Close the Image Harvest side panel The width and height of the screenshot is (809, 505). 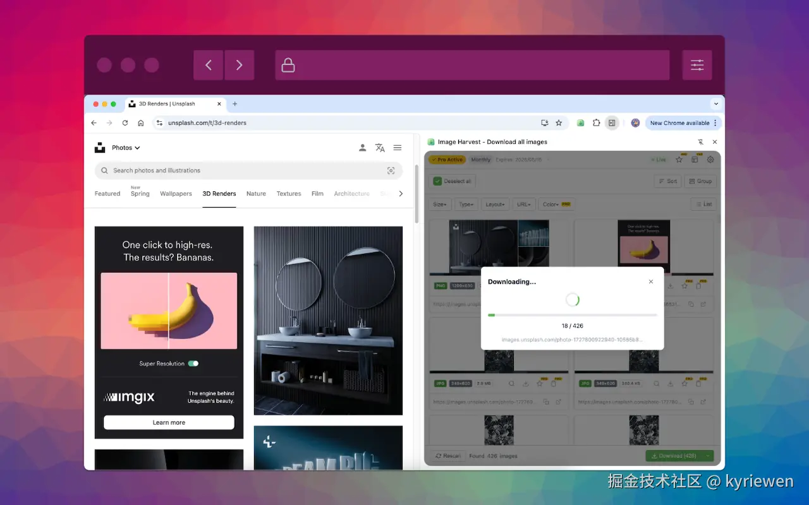point(715,142)
